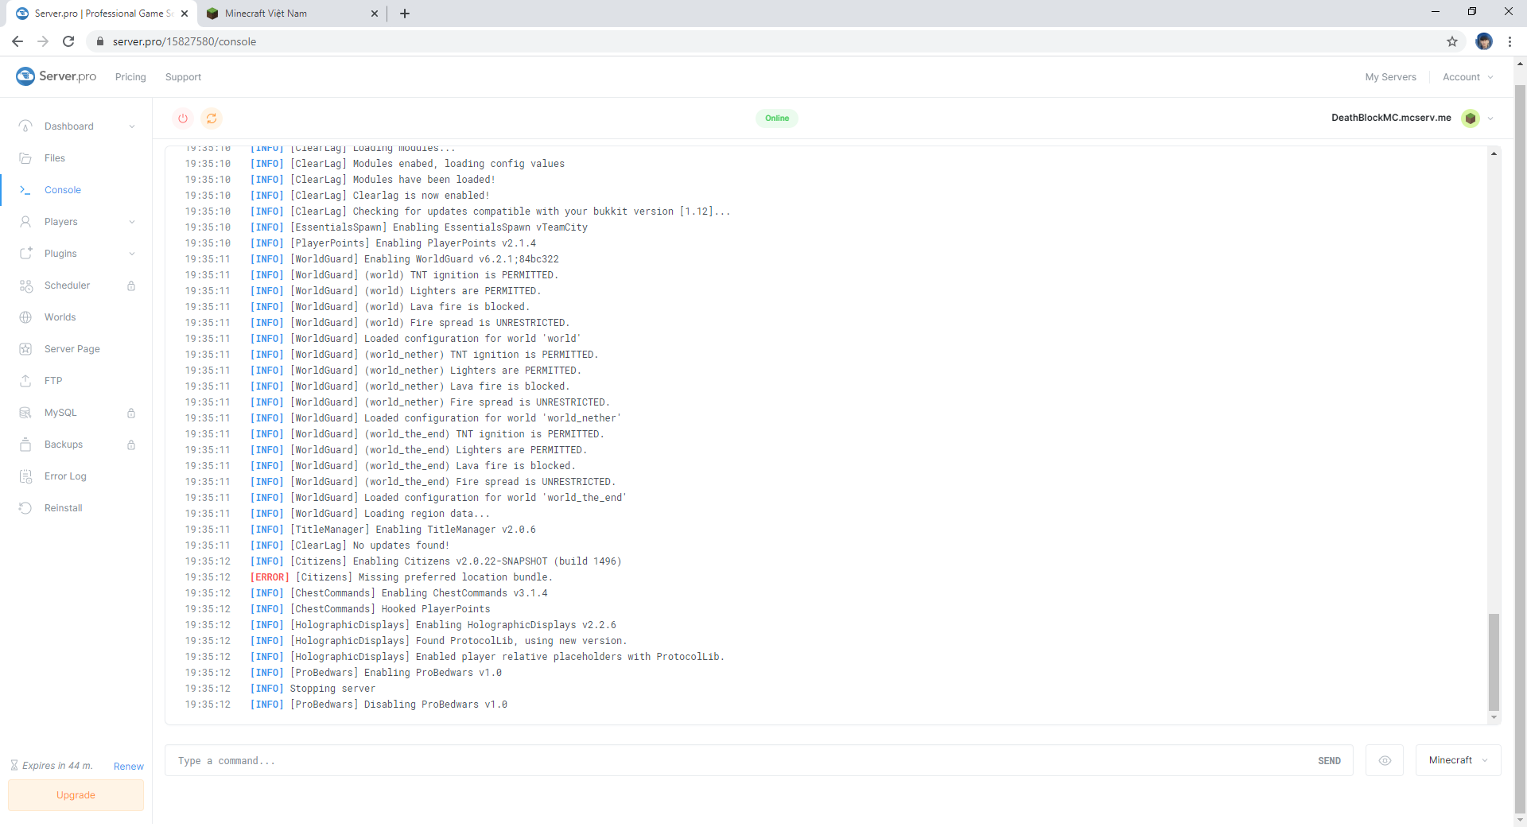Open the Files section
This screenshot has width=1527, height=827.
point(55,158)
